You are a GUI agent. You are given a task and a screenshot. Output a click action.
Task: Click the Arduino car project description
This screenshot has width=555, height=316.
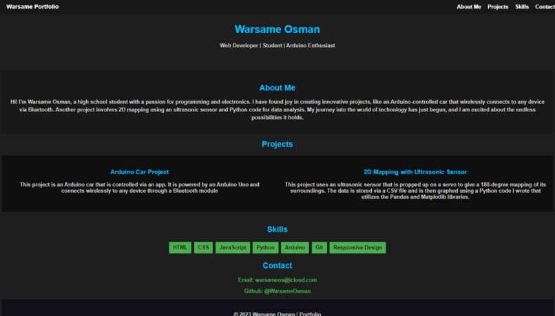[140, 187]
